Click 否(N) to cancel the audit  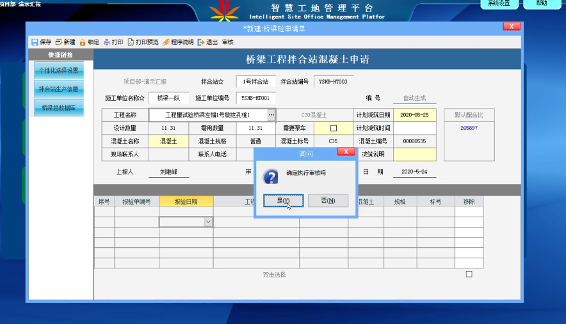point(328,201)
